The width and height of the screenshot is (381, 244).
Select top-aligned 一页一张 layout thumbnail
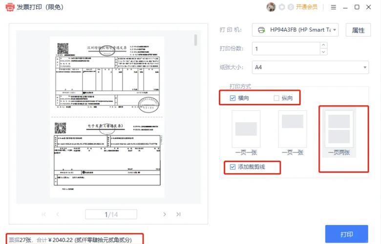[293, 129]
